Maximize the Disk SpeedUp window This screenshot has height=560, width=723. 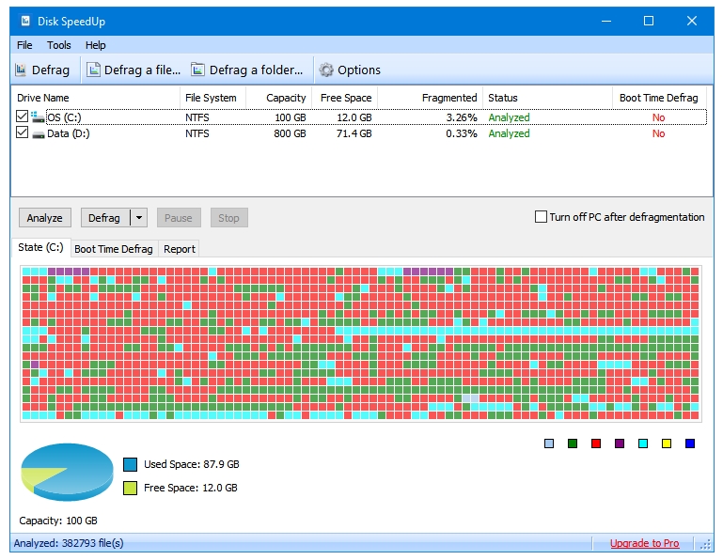(649, 21)
